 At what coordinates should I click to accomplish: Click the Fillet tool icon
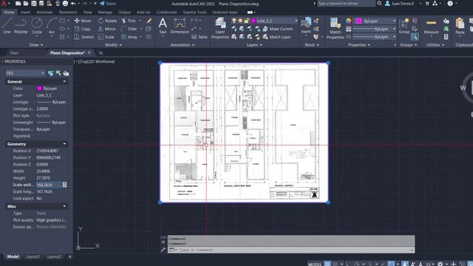(123, 29)
